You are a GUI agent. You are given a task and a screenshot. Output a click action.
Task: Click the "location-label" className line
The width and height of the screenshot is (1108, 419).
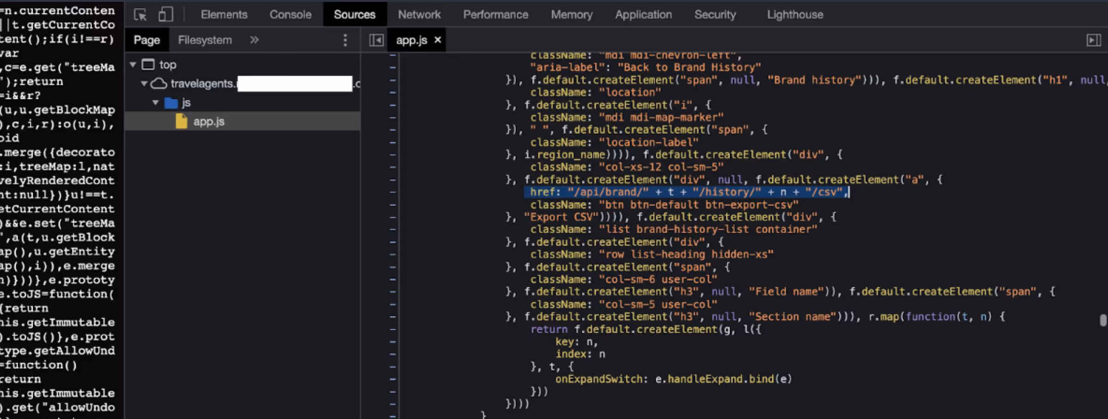[614, 142]
